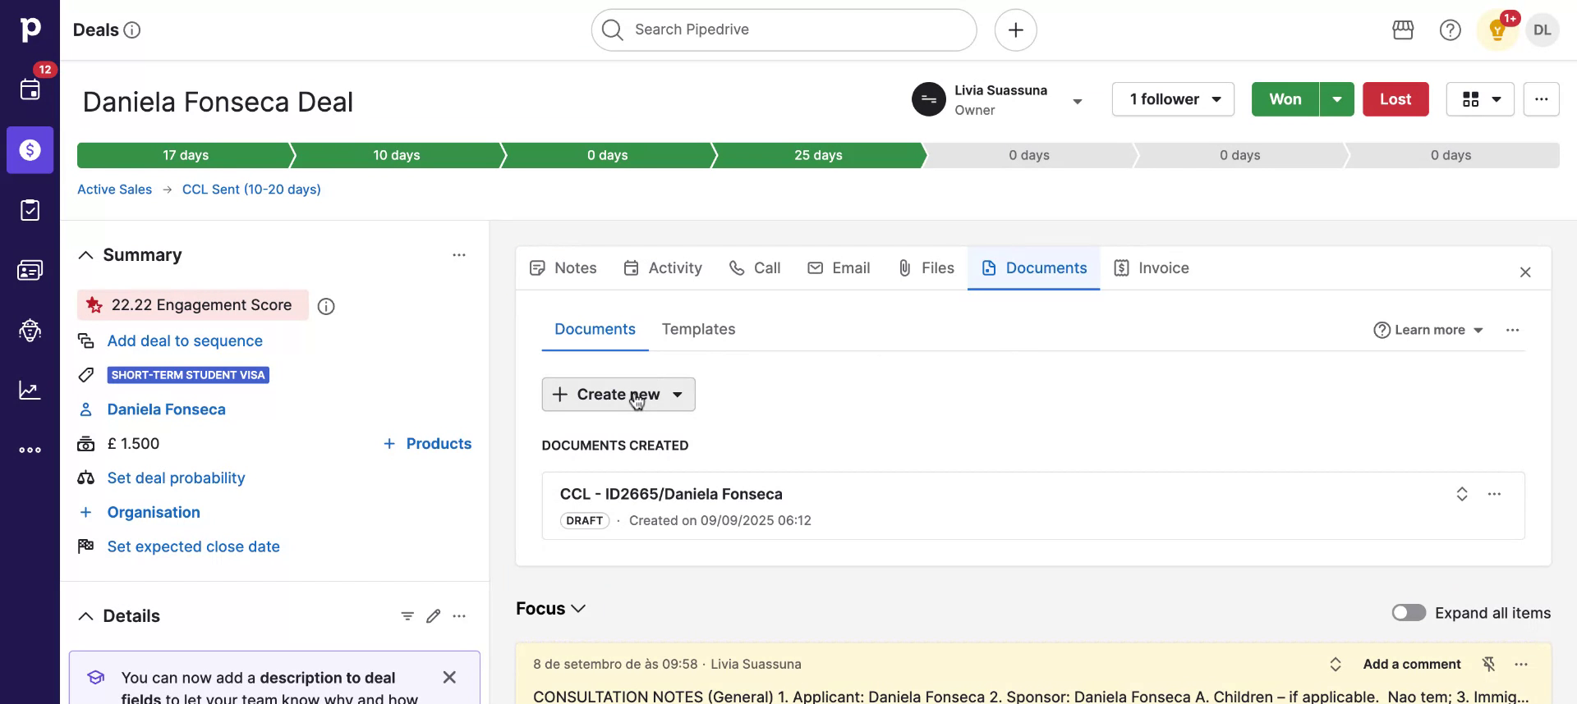The image size is (1577, 704).
Task: Click Set deal probability
Action: tap(176, 478)
